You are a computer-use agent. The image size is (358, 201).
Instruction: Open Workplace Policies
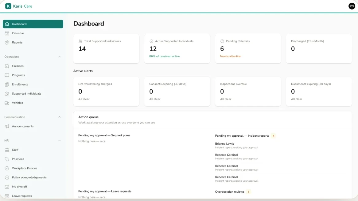tap(33, 168)
